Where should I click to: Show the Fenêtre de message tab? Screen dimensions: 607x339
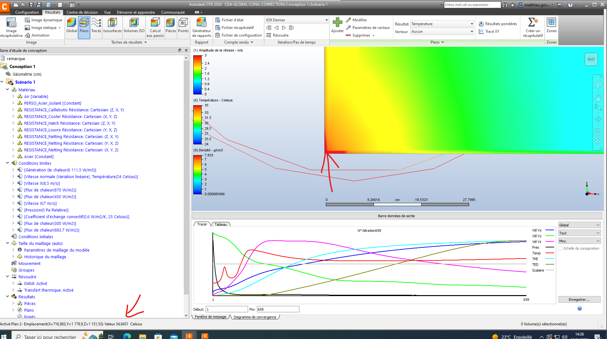[x=211, y=317]
